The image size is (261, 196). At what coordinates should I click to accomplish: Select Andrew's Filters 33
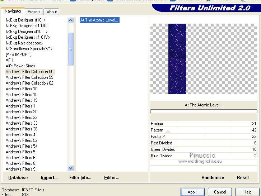pos(22,123)
